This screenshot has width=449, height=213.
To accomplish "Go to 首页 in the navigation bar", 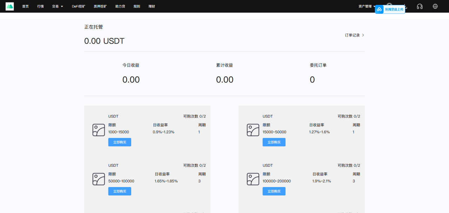I will click(x=25, y=6).
